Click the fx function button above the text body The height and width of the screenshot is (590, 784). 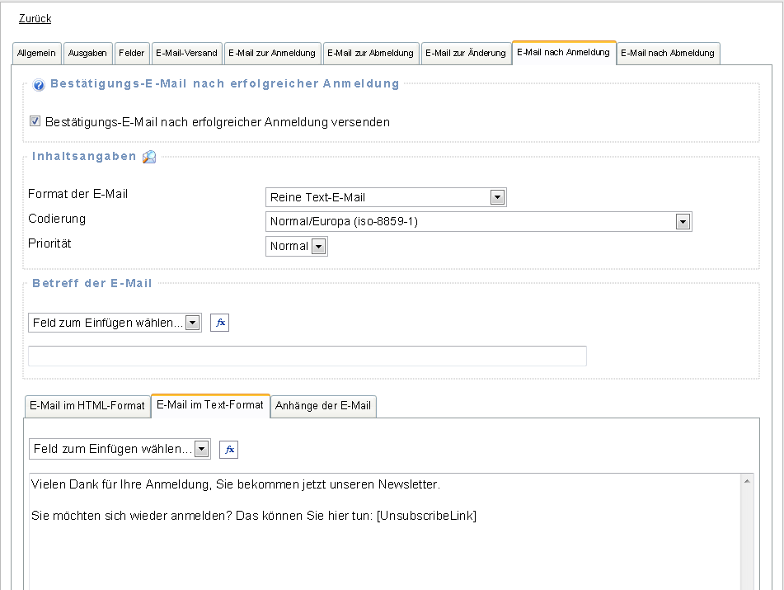click(x=228, y=450)
